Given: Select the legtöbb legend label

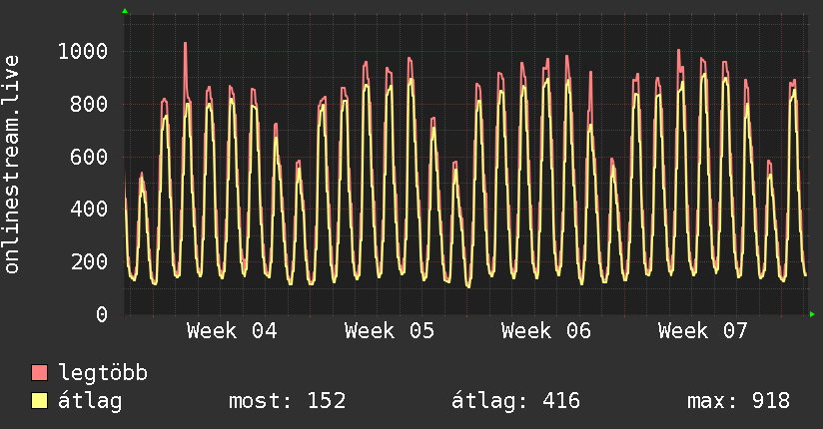Looking at the screenshot, I should [x=104, y=374].
